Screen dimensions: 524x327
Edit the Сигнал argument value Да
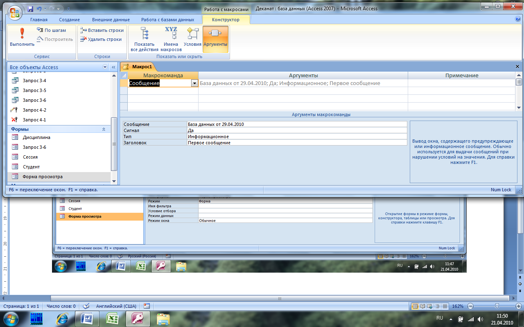pos(297,130)
